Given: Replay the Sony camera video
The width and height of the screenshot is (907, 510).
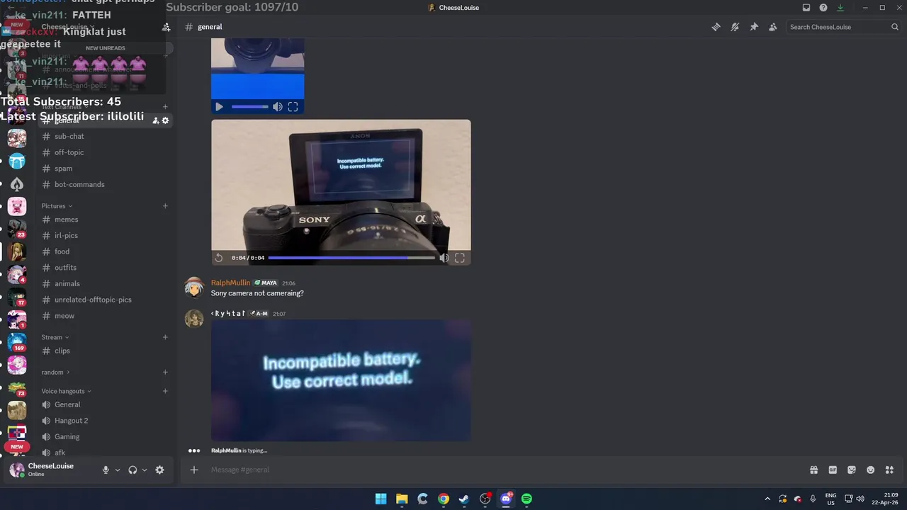Looking at the screenshot, I should (x=219, y=258).
